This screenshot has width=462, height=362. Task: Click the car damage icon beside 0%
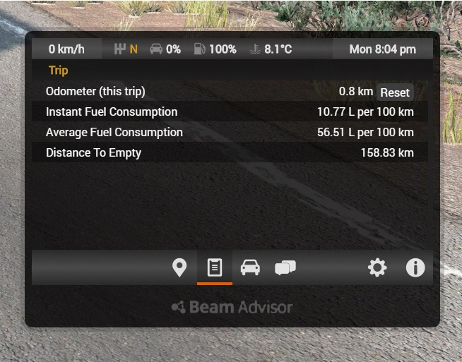tap(156, 49)
